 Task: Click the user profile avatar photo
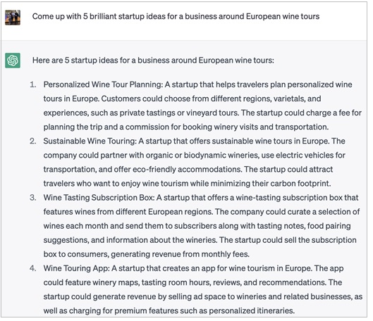tap(13, 18)
